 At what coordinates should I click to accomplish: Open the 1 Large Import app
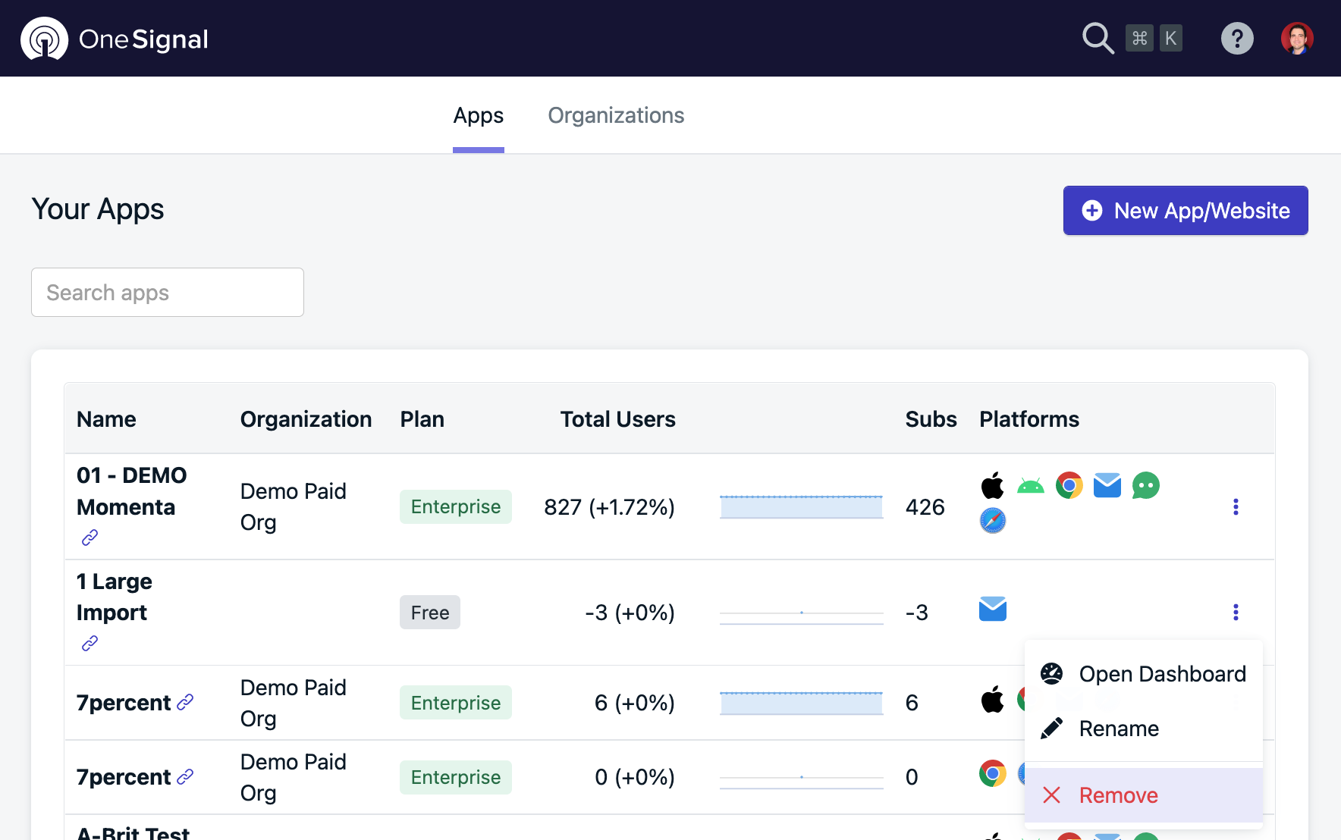click(x=115, y=597)
